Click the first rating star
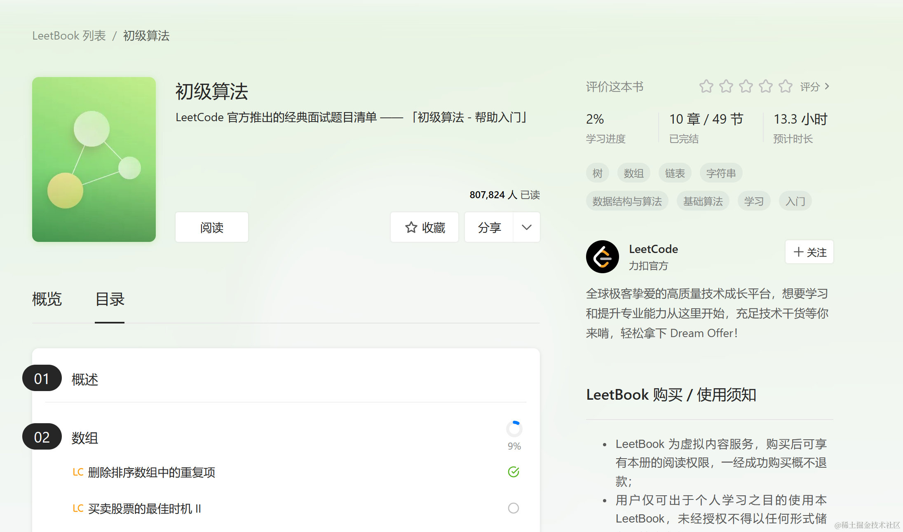This screenshot has width=903, height=532. click(x=706, y=87)
